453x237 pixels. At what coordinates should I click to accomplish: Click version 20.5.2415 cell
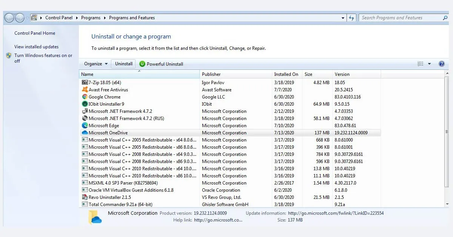[x=344, y=89]
